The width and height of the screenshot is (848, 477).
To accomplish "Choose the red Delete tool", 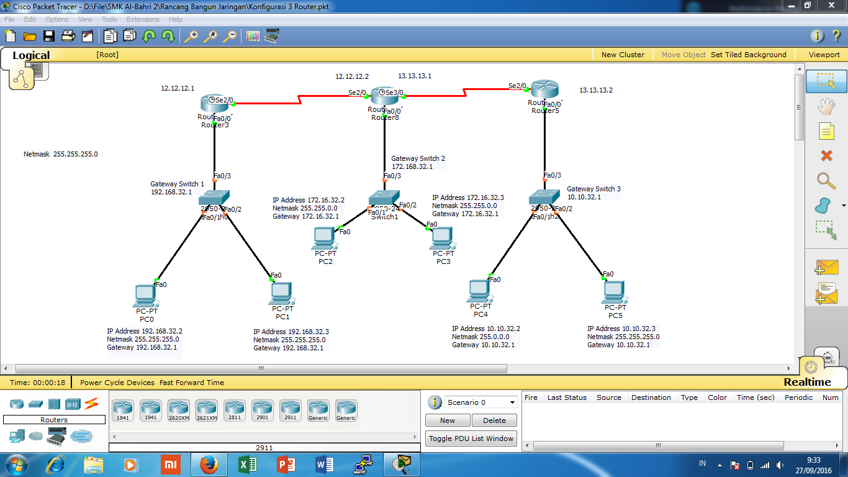I will point(826,155).
